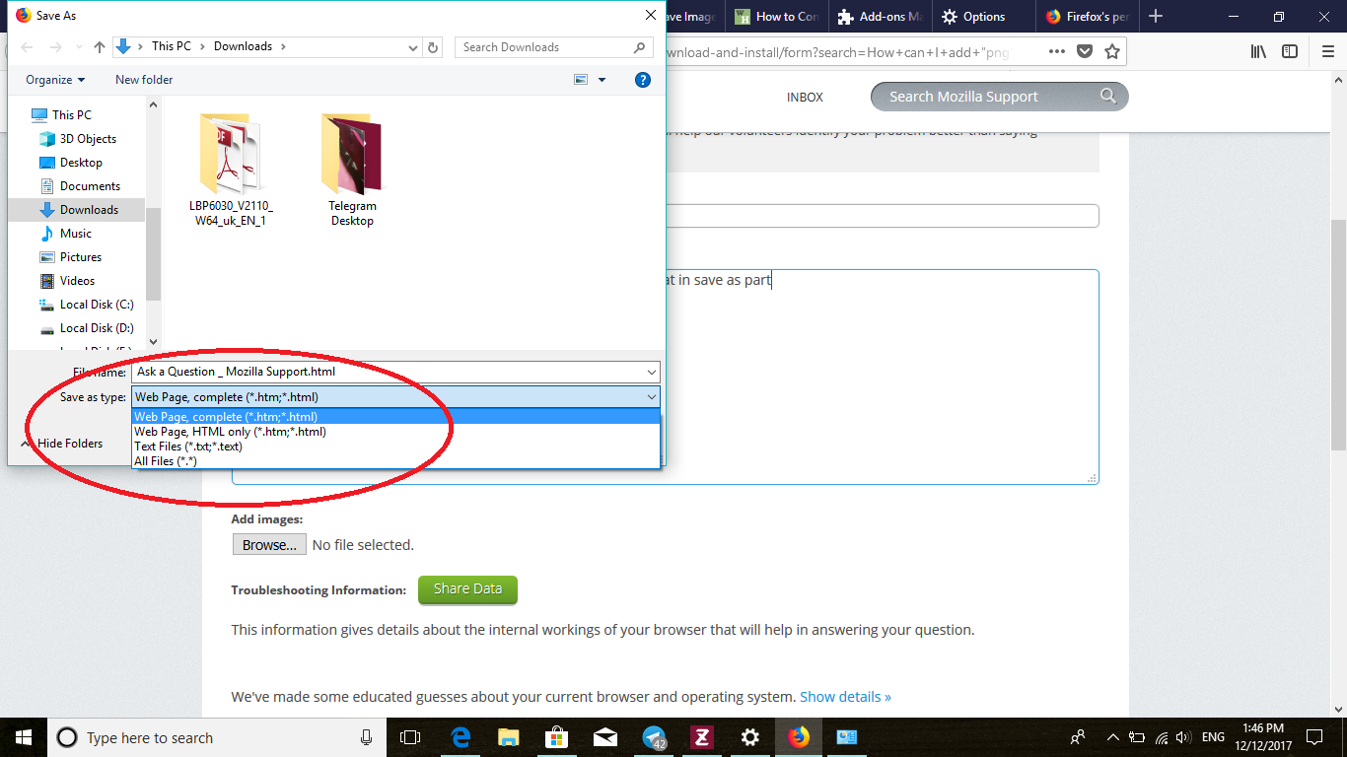1347x757 pixels.
Task: Switch to the Options tab
Action: click(x=983, y=17)
